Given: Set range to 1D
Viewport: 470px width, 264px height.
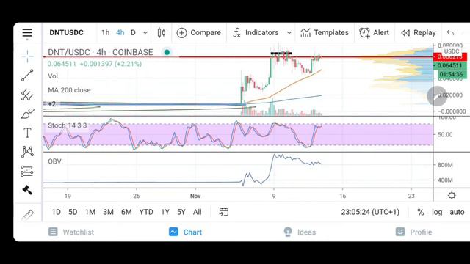Looking at the screenshot, I should pyautogui.click(x=56, y=212).
